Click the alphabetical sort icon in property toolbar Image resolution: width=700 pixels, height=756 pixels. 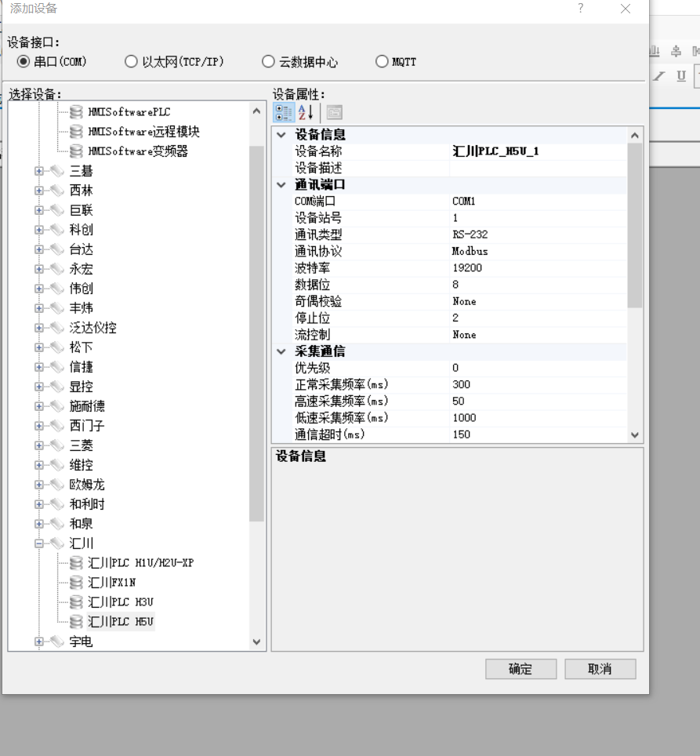[x=306, y=112]
